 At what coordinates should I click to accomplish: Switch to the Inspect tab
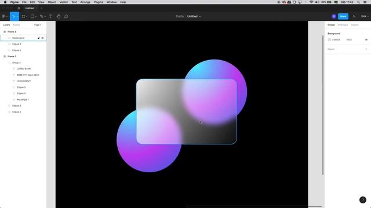tap(354, 25)
